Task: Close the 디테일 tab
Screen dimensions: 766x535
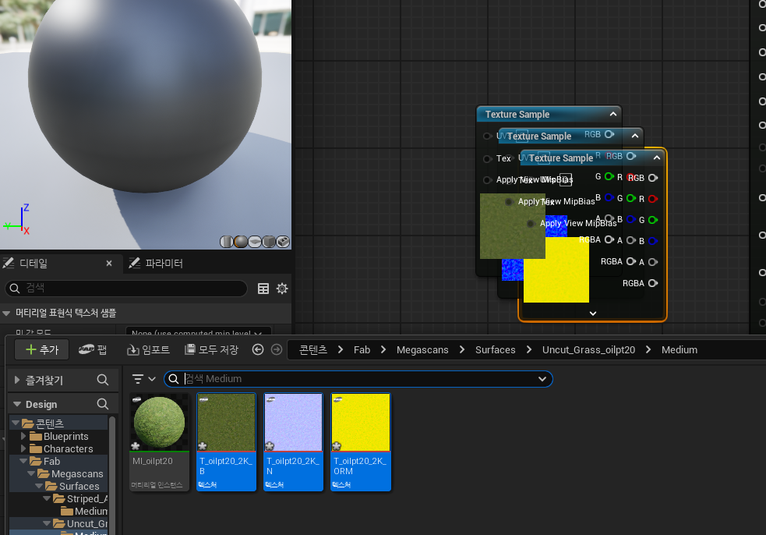Action: click(x=109, y=263)
